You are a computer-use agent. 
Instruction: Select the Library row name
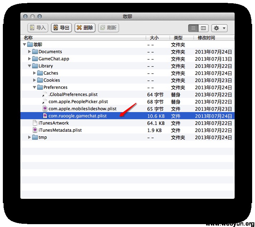point(46,66)
